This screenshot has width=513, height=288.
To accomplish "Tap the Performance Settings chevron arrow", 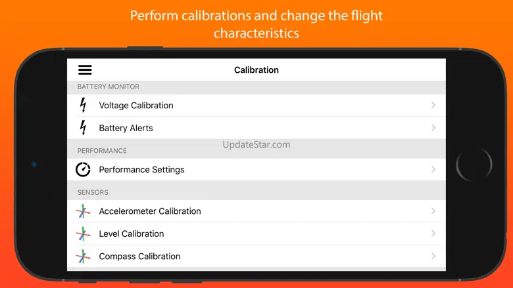I will click(433, 169).
